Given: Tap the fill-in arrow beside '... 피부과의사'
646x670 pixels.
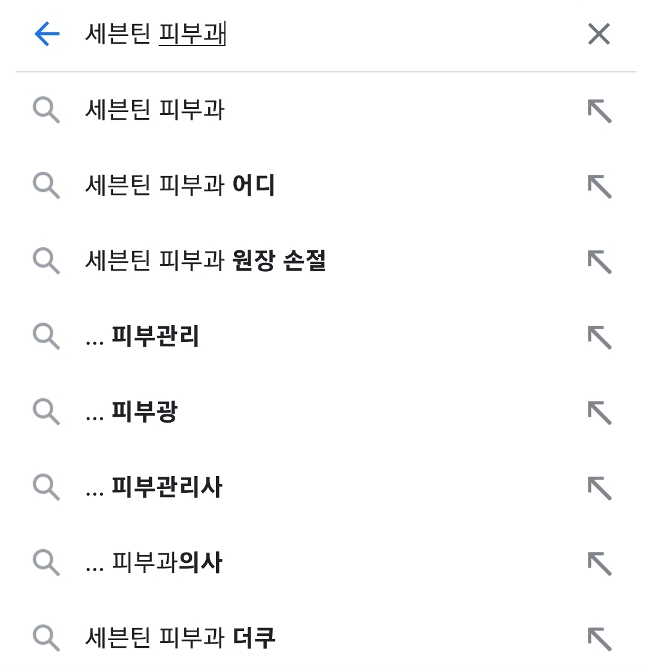Looking at the screenshot, I should [599, 563].
